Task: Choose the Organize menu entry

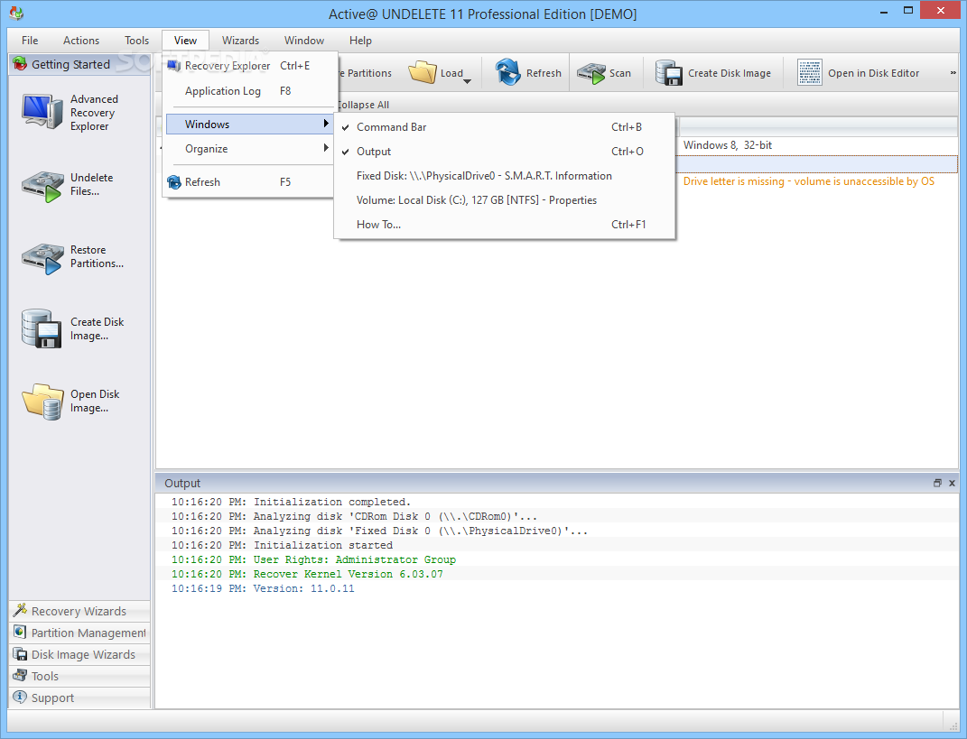Action: pos(250,149)
